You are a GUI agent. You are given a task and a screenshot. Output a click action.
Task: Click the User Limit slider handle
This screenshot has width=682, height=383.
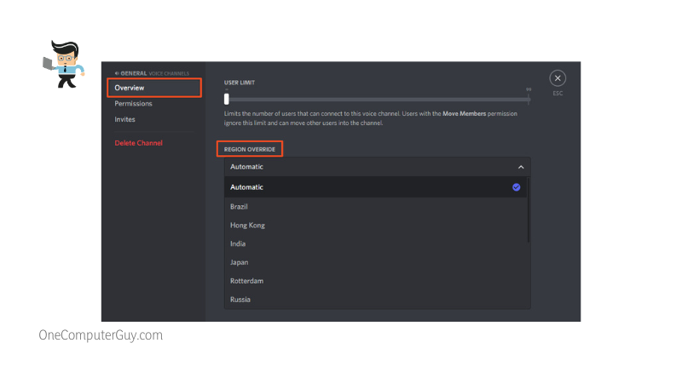[226, 100]
